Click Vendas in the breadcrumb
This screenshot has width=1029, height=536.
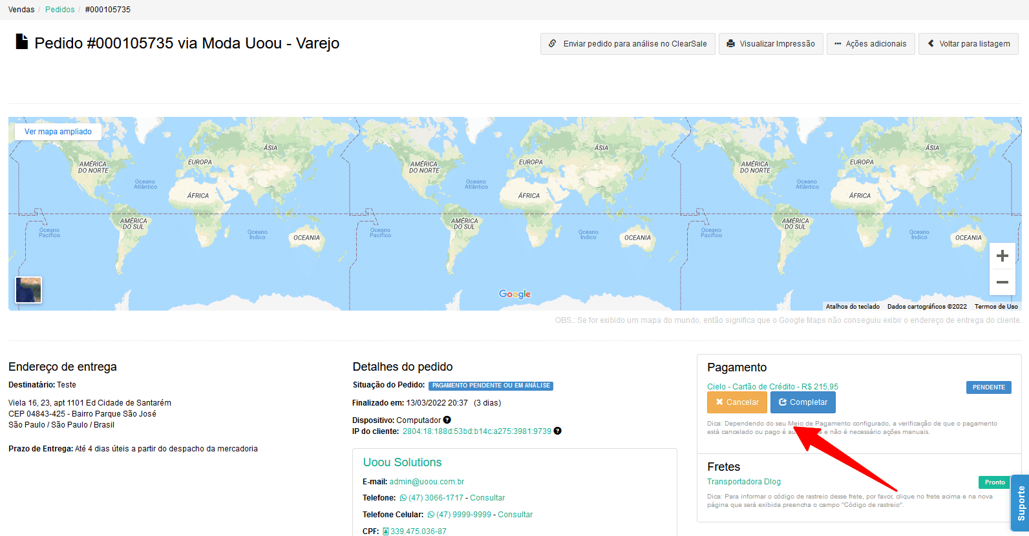point(21,10)
